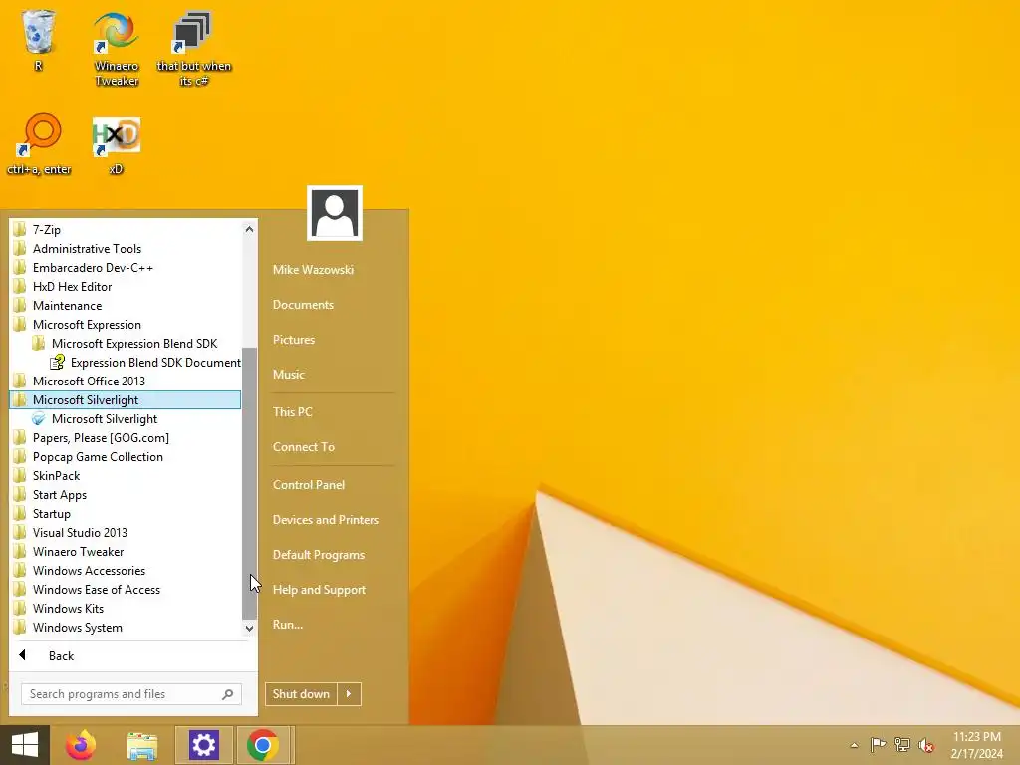Open Mike Wazowski user folder
The image size is (1020, 765).
(313, 269)
